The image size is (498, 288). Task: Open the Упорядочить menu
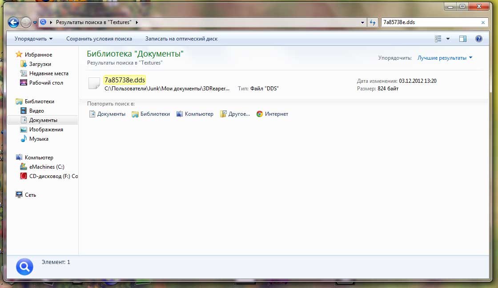[x=33, y=39]
